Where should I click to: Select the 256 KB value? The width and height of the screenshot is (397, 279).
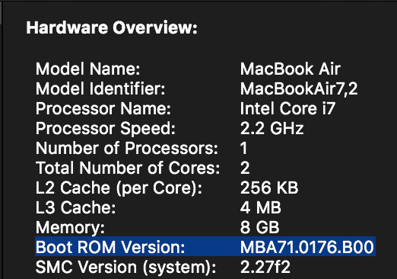(x=269, y=188)
